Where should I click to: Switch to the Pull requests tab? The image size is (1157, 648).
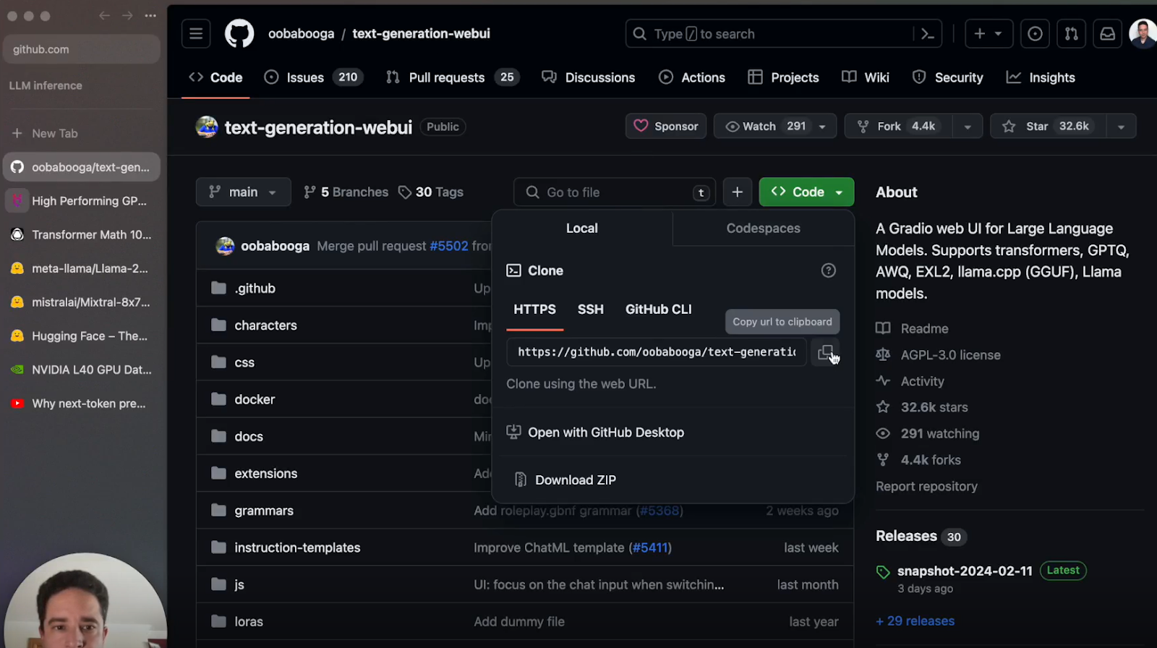pyautogui.click(x=453, y=77)
